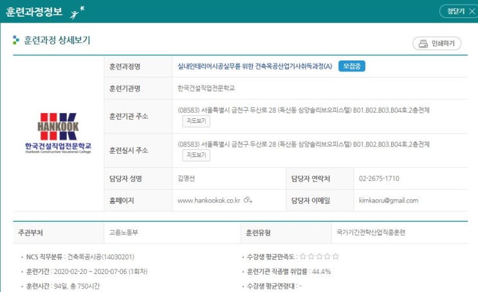
Task: Click the fourth satisfaction star
Action: [x=327, y=257]
